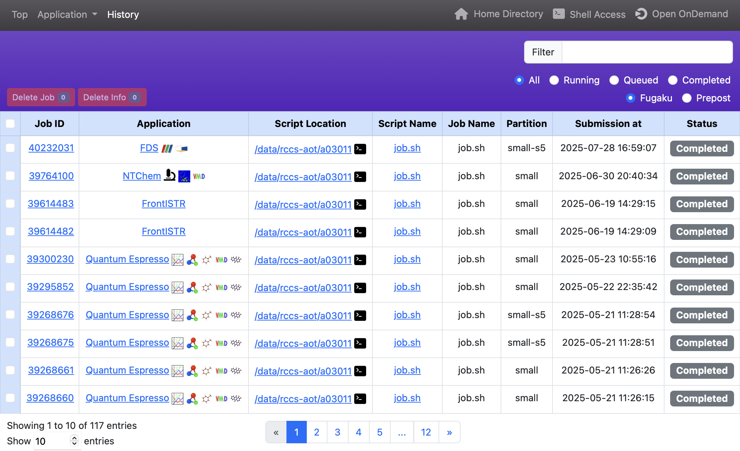Open Quantum Espresso link for job 39295852

click(127, 287)
